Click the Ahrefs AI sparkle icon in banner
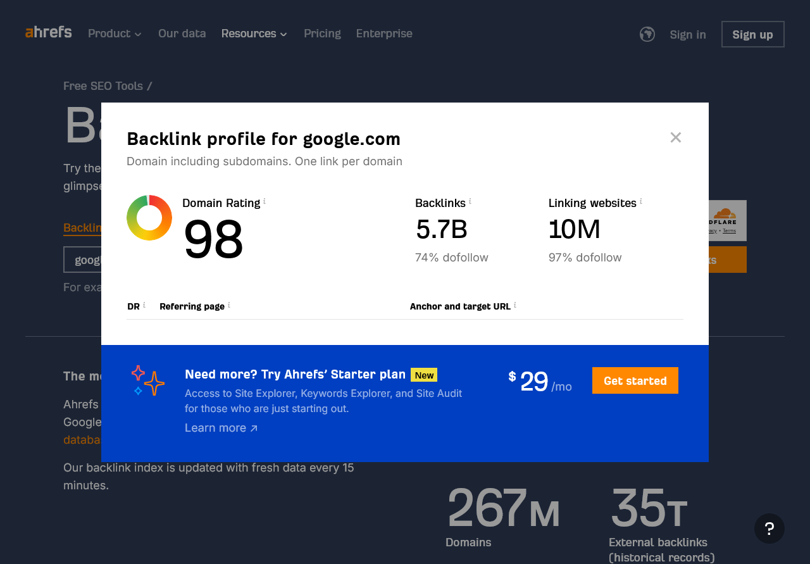This screenshot has width=810, height=564. pos(147,380)
